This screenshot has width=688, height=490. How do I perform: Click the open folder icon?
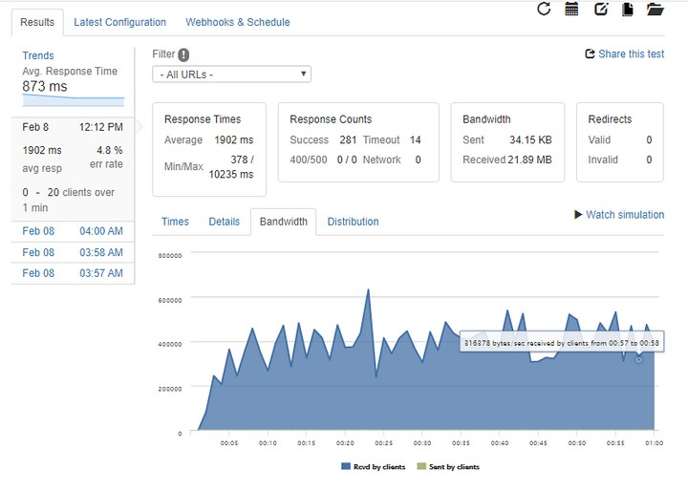655,10
